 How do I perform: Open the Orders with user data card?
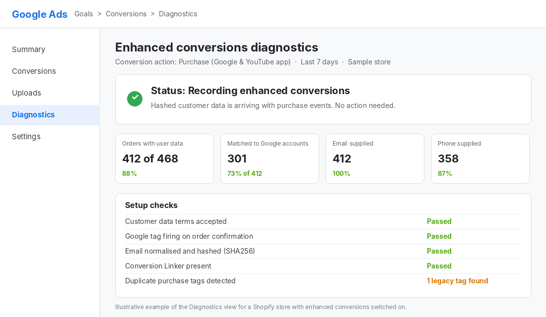pos(164,159)
